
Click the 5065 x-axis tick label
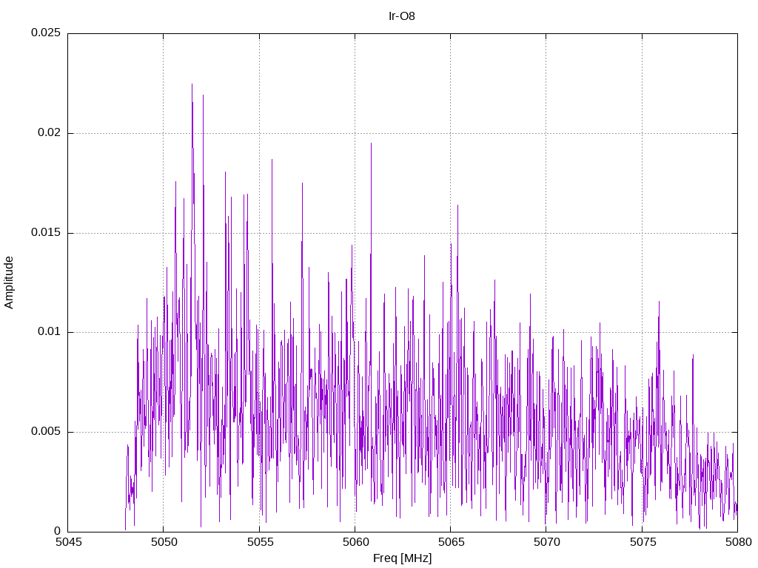coord(451,542)
